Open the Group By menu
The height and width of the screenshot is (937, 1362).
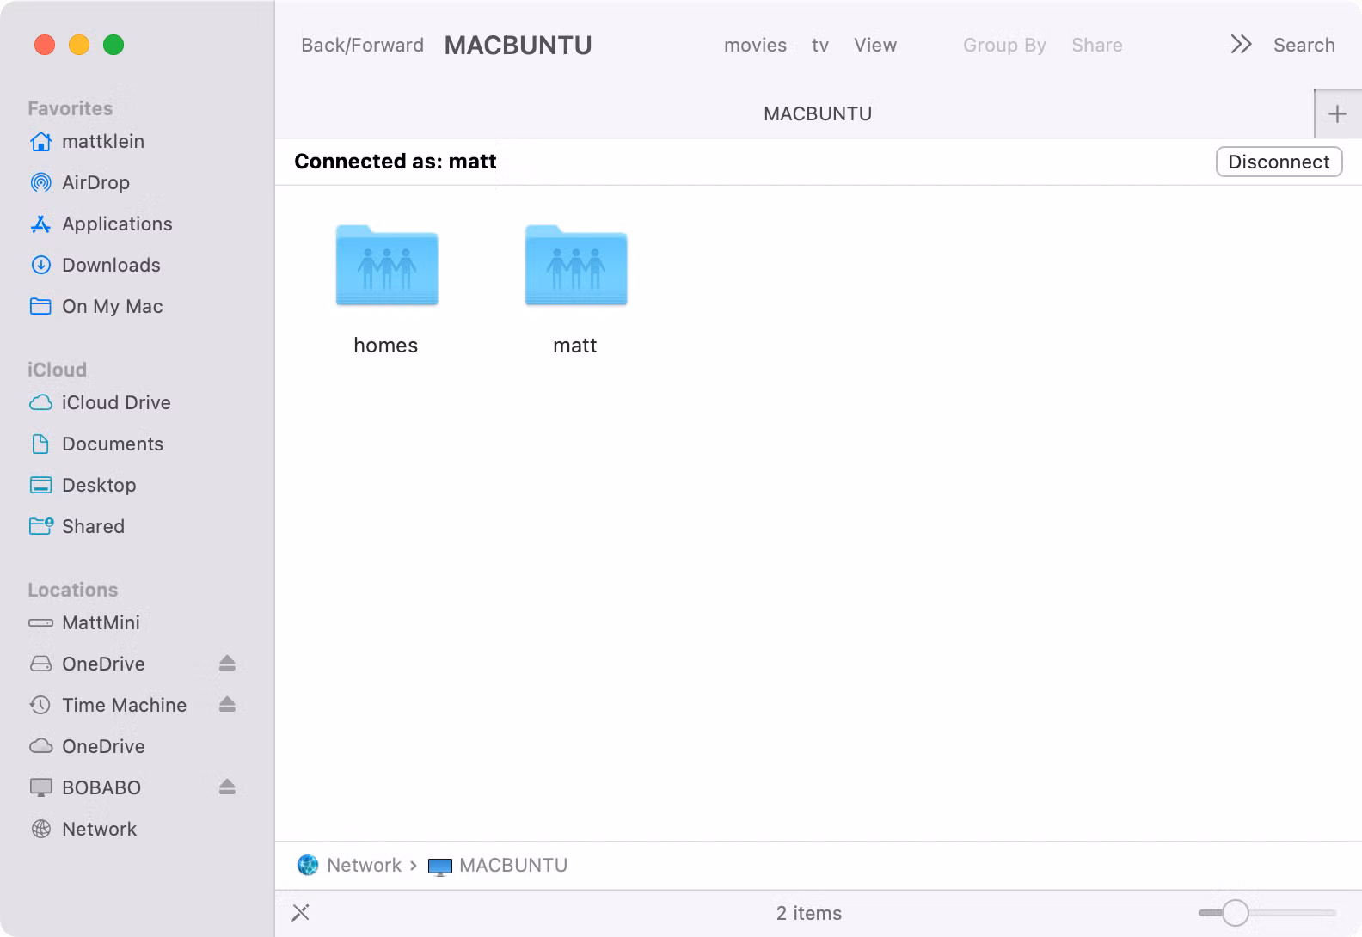[1004, 45]
